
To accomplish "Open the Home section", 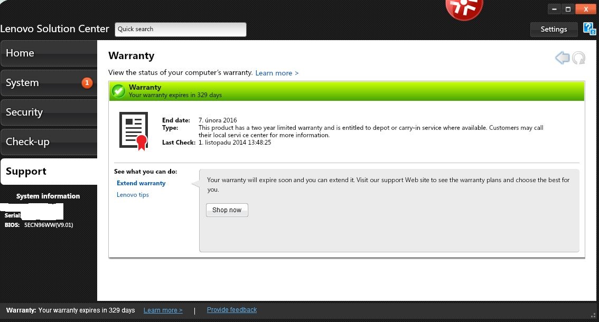I will [x=49, y=53].
